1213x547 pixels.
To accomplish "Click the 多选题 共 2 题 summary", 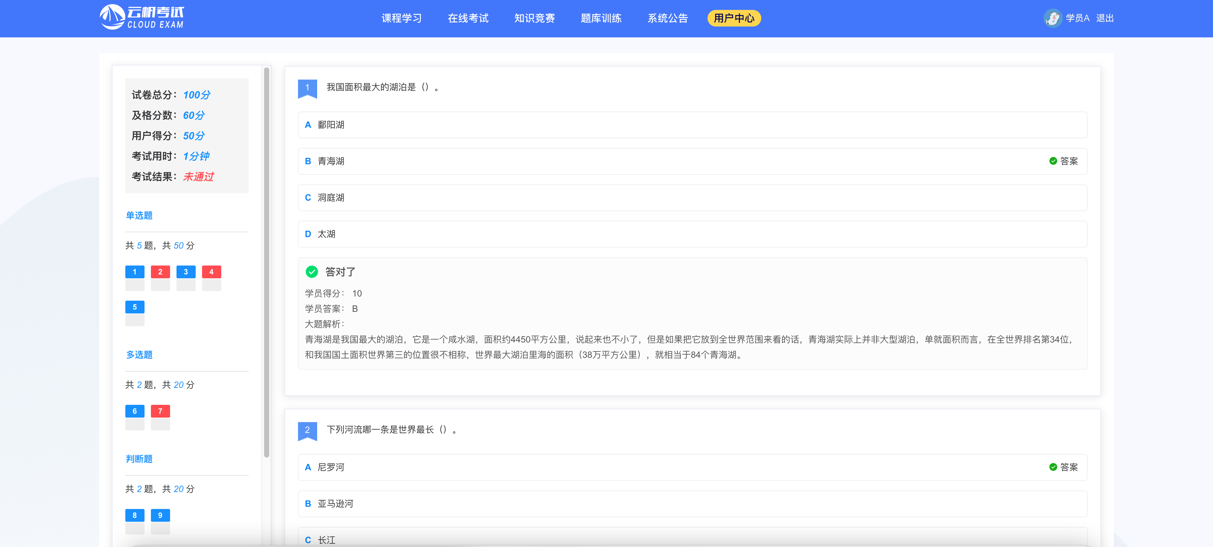I will [x=160, y=385].
